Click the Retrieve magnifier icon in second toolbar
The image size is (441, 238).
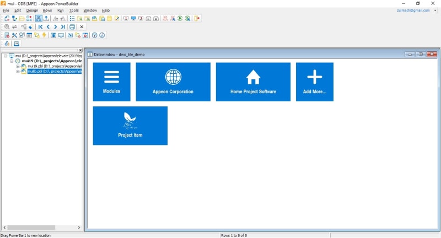coord(7,26)
